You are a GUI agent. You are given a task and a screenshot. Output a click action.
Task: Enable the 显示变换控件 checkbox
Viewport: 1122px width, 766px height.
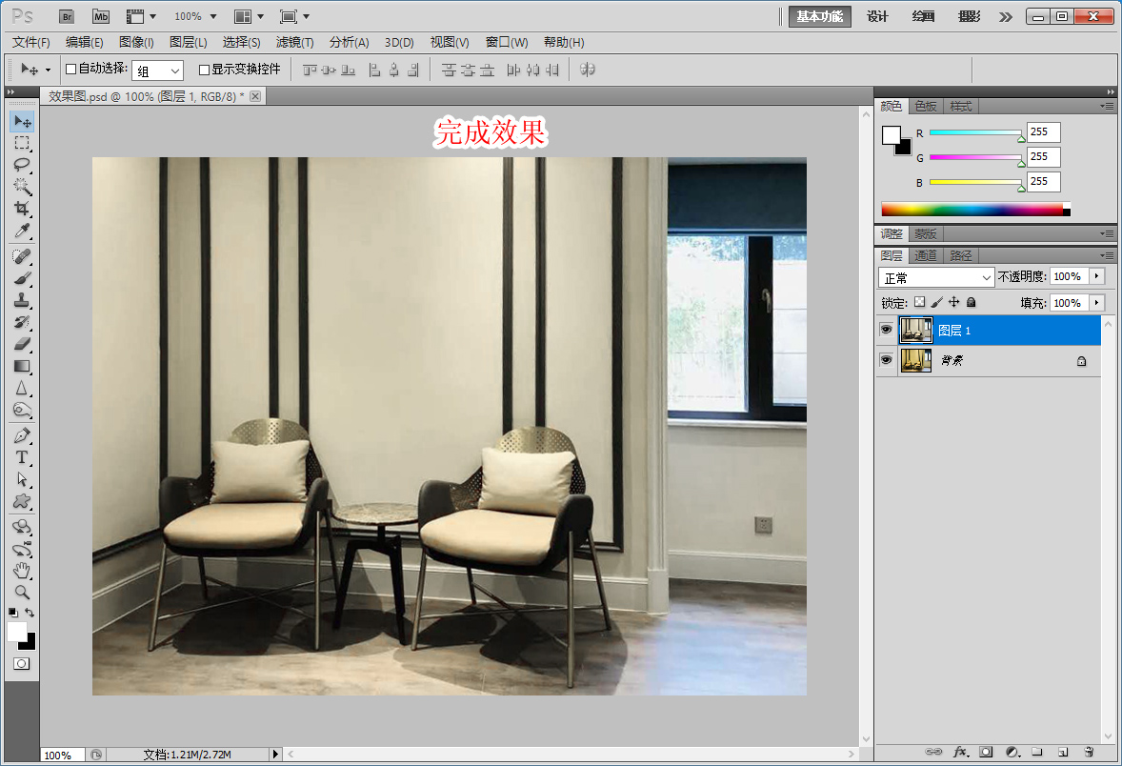(204, 70)
